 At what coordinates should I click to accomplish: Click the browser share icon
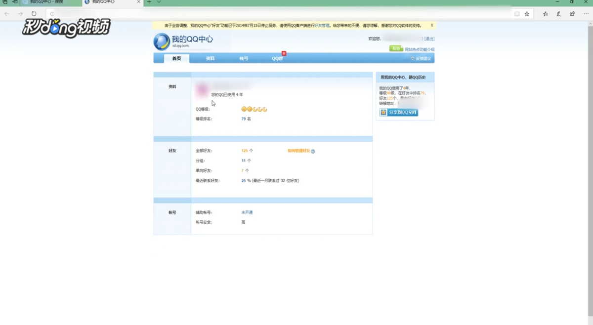(572, 14)
